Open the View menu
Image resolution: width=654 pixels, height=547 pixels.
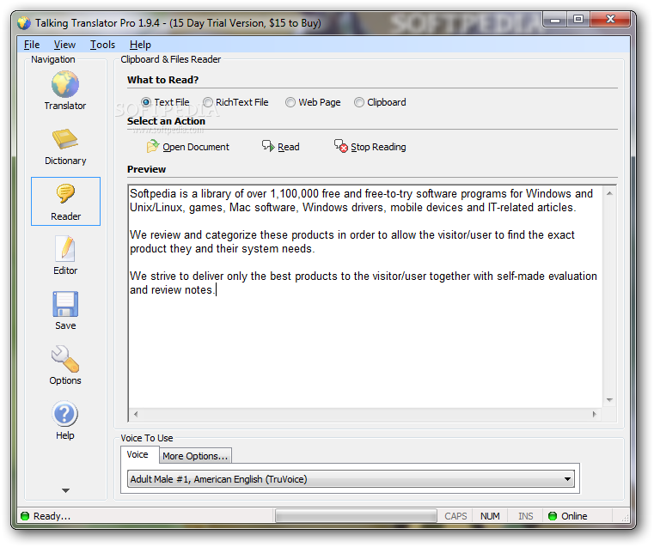64,45
